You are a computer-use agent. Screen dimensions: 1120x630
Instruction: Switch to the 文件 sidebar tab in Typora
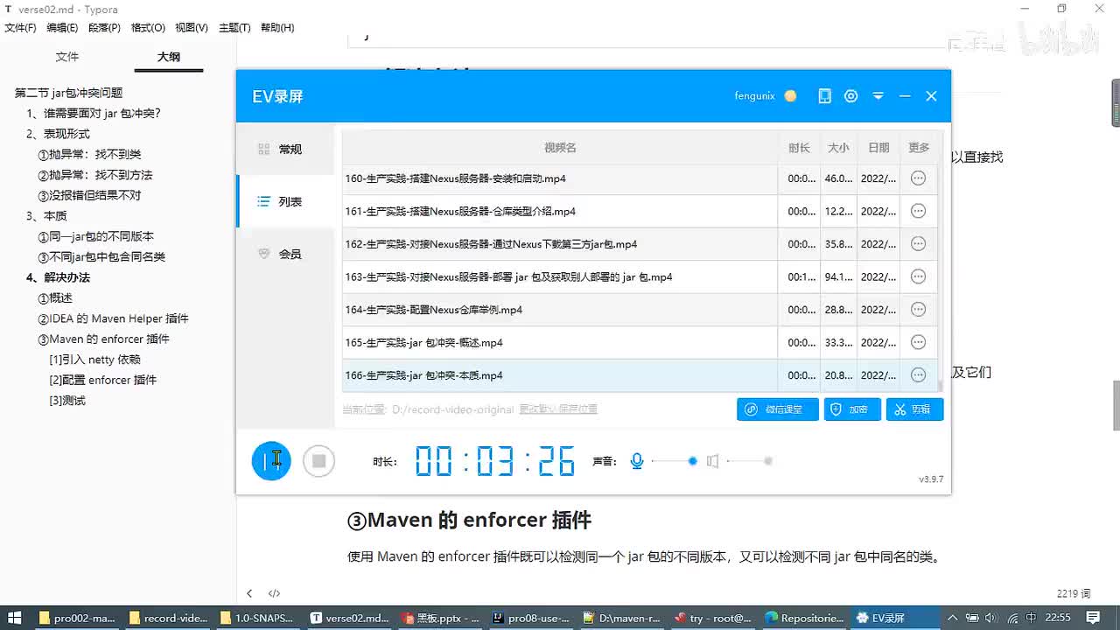(x=67, y=57)
